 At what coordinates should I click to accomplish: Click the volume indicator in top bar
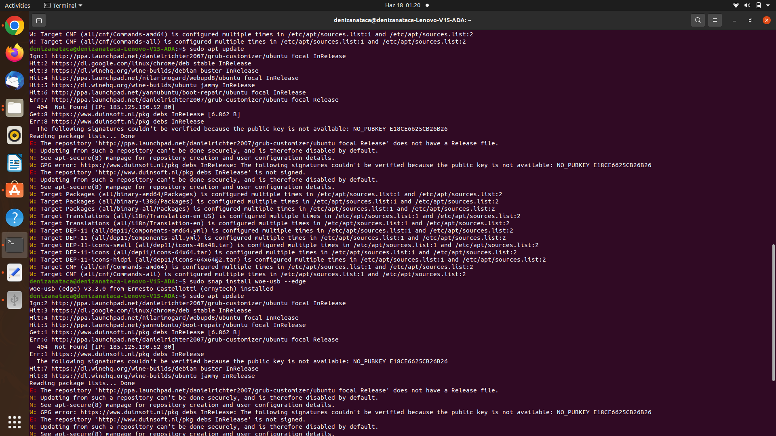pyautogui.click(x=747, y=5)
